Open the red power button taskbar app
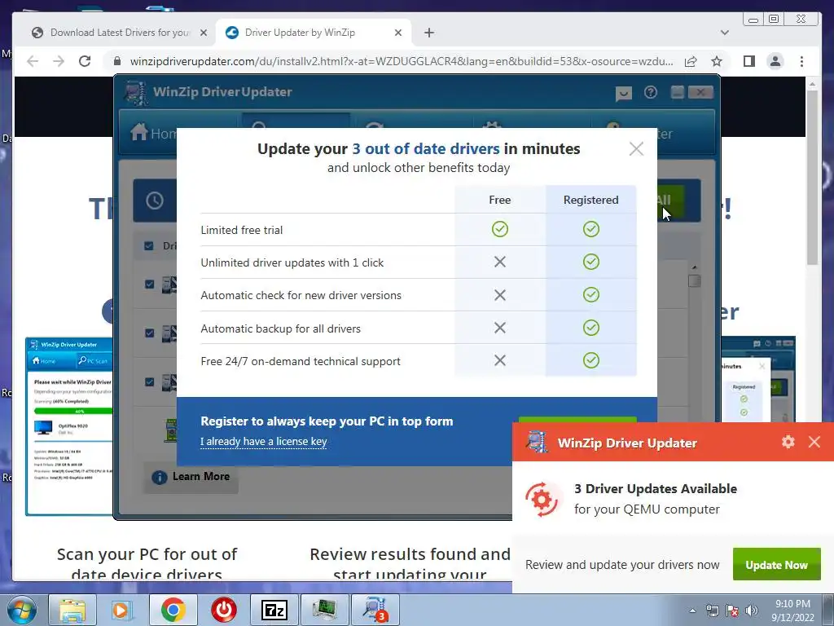Screen dimensions: 834x626 (223, 610)
